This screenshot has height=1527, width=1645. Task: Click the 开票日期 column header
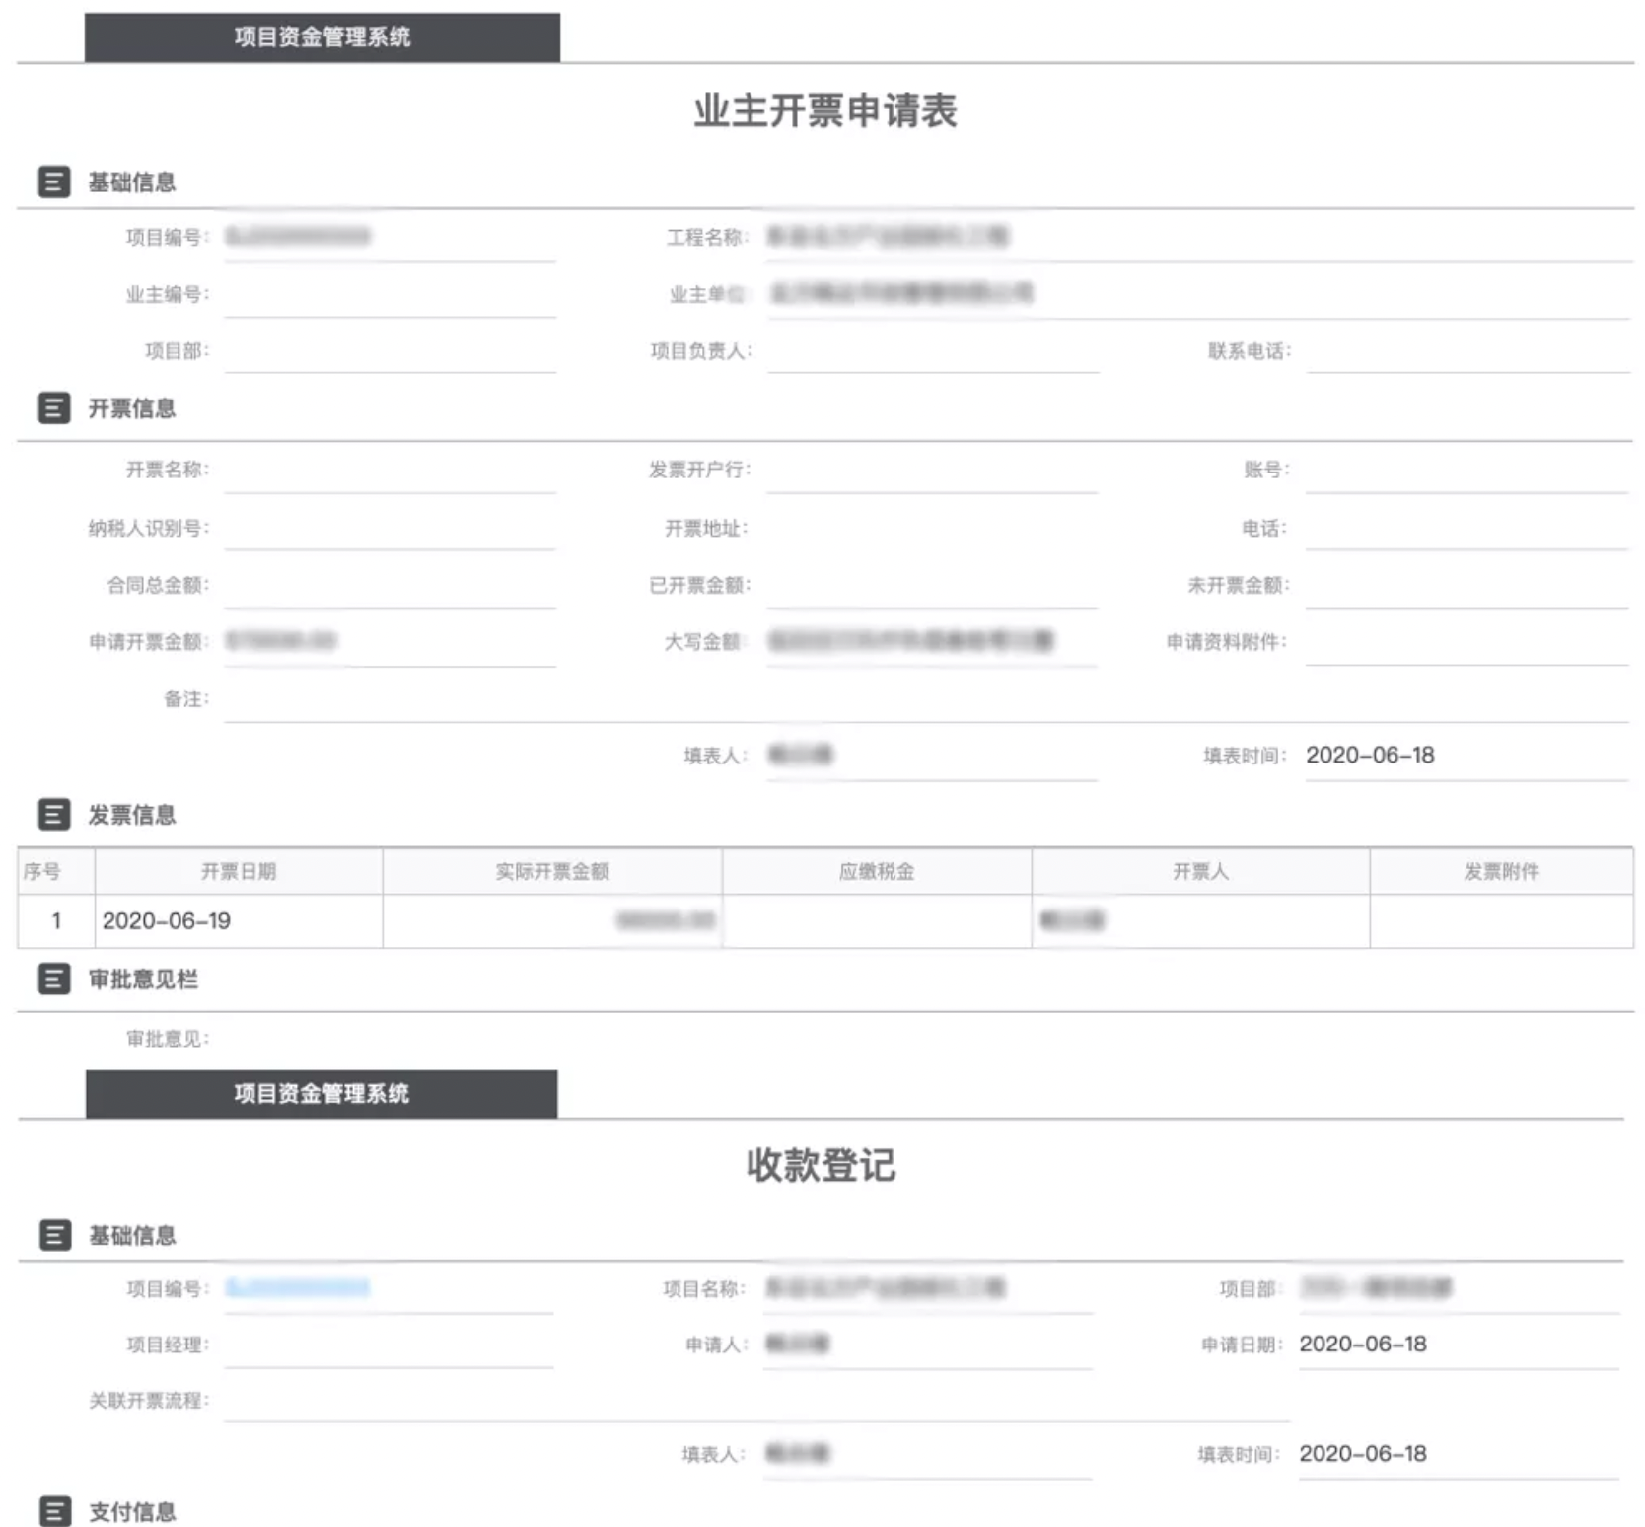click(x=239, y=872)
